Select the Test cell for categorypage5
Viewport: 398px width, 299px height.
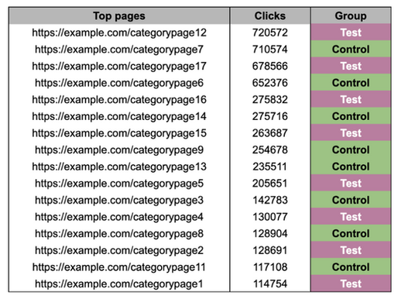[x=351, y=184]
